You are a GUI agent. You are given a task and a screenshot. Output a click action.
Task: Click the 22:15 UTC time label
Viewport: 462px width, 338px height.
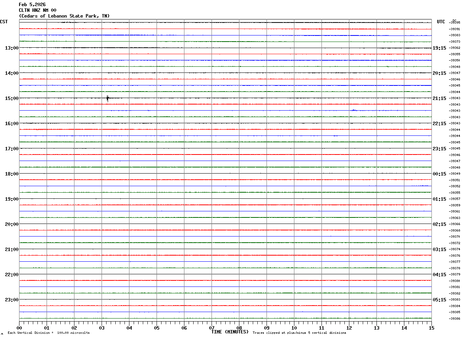(439, 124)
